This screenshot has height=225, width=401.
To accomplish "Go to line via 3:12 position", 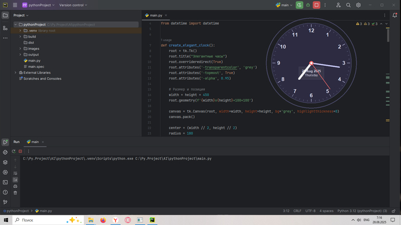I will 286,211.
